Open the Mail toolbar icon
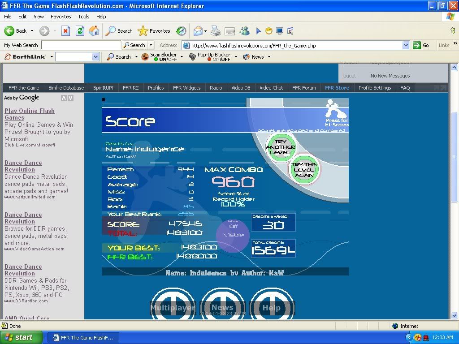The width and height of the screenshot is (459, 344). pyautogui.click(x=198, y=31)
